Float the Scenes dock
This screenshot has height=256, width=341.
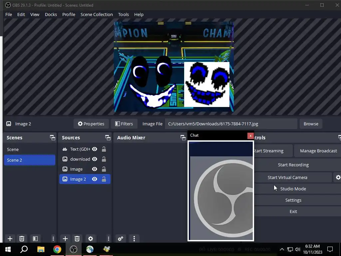(52, 138)
